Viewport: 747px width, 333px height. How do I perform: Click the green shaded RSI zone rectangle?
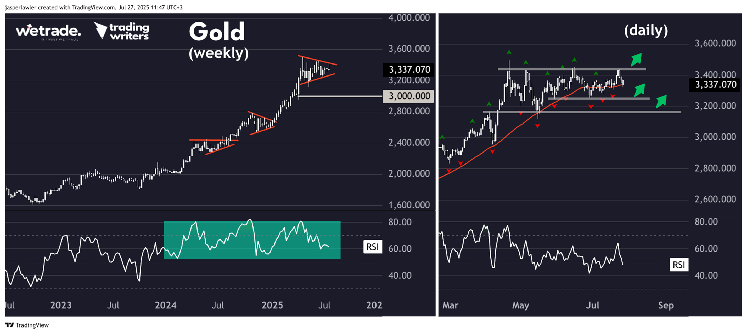tap(252, 240)
